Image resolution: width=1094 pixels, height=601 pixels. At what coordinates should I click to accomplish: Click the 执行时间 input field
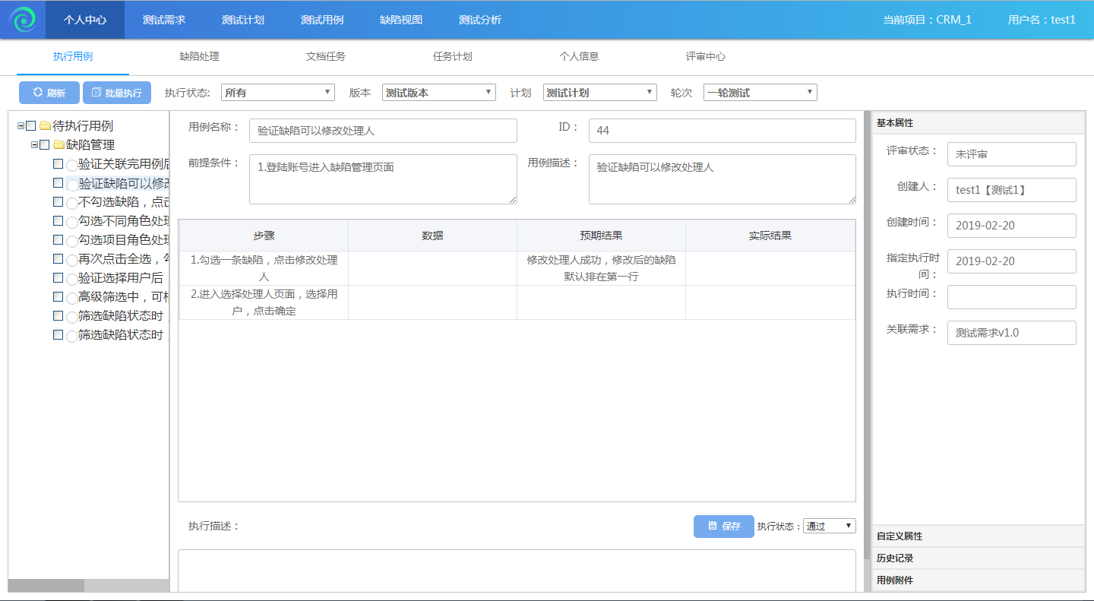(x=1011, y=297)
